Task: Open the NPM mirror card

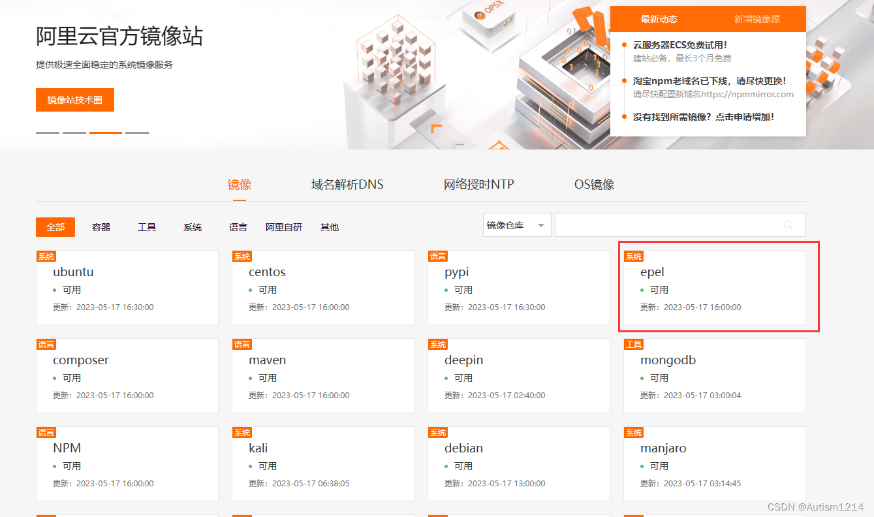Action: pyautogui.click(x=127, y=463)
